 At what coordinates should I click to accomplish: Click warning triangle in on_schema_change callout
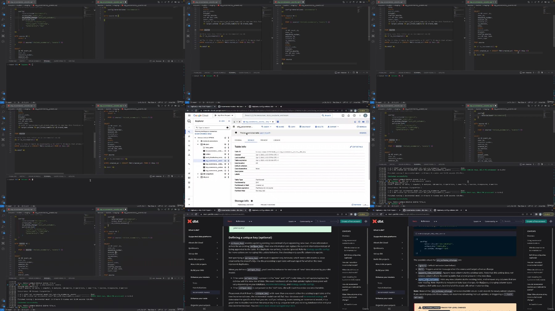click(x=420, y=308)
